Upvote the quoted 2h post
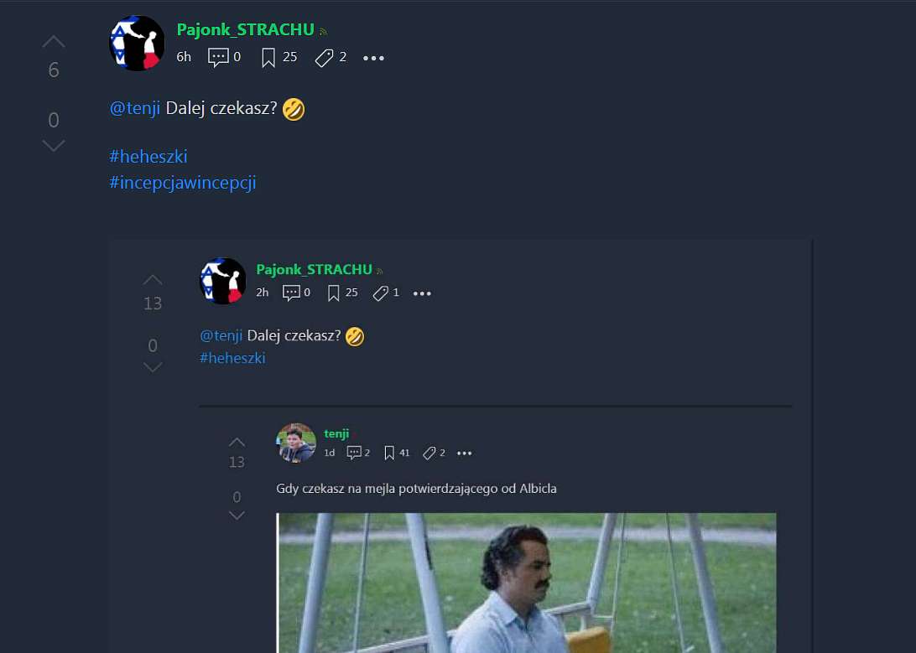Image resolution: width=916 pixels, height=653 pixels. [x=153, y=279]
